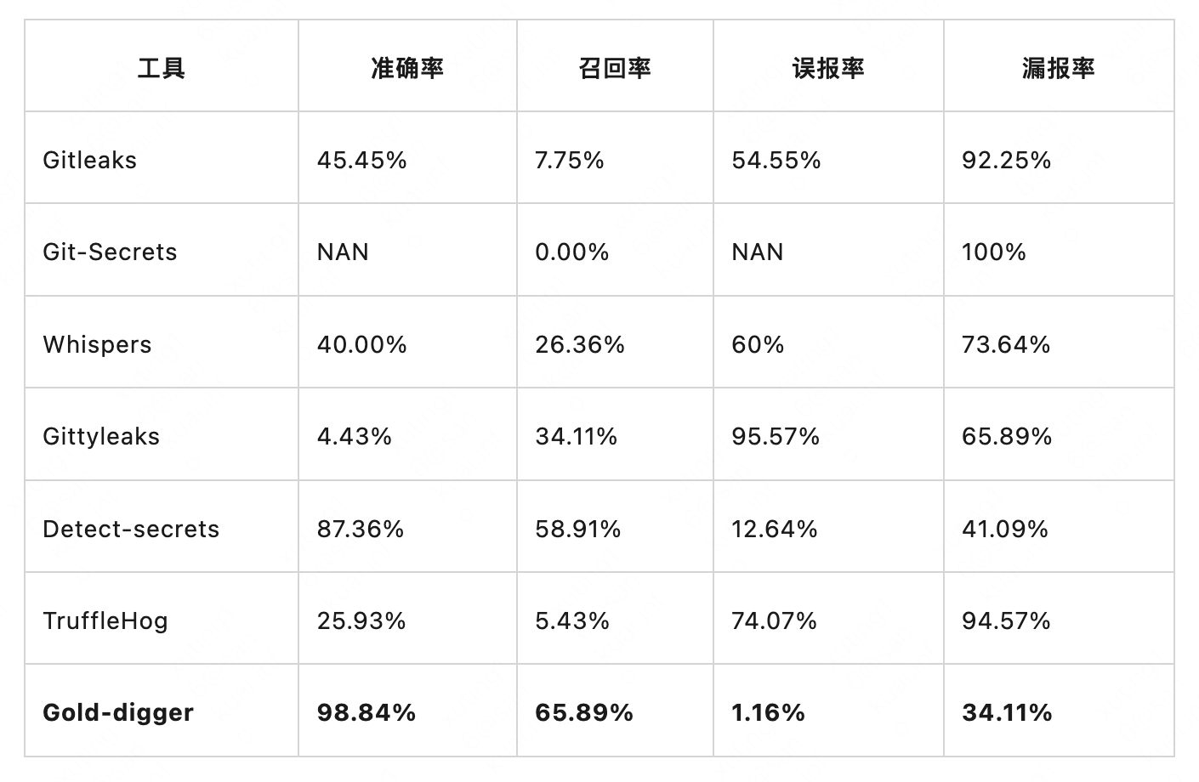Click the Gittyleaks row name
This screenshot has width=1199, height=782.
(101, 436)
